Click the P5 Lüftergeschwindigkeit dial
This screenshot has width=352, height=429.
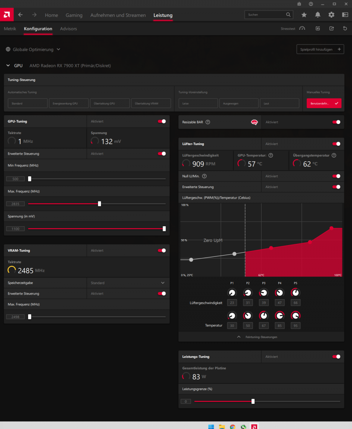point(295,293)
